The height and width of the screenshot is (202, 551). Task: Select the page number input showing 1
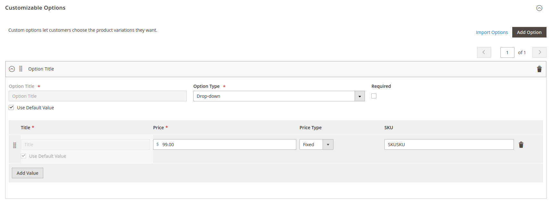[x=507, y=52]
